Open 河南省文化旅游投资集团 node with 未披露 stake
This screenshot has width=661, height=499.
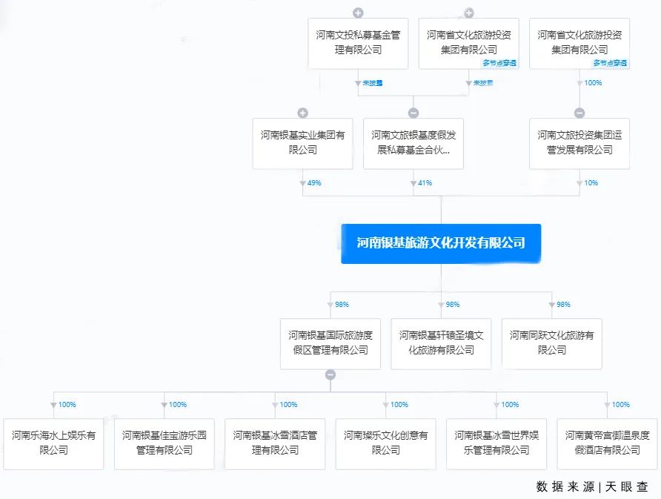469,44
